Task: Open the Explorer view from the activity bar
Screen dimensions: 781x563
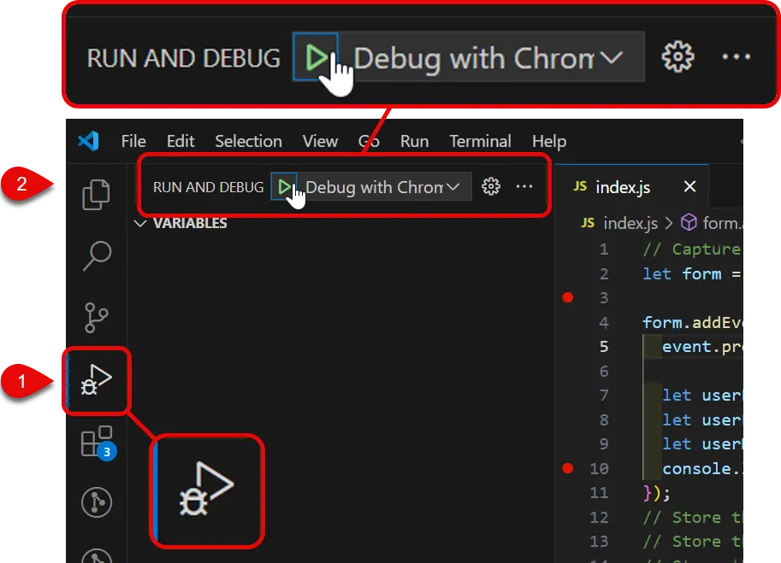Action: coord(95,195)
